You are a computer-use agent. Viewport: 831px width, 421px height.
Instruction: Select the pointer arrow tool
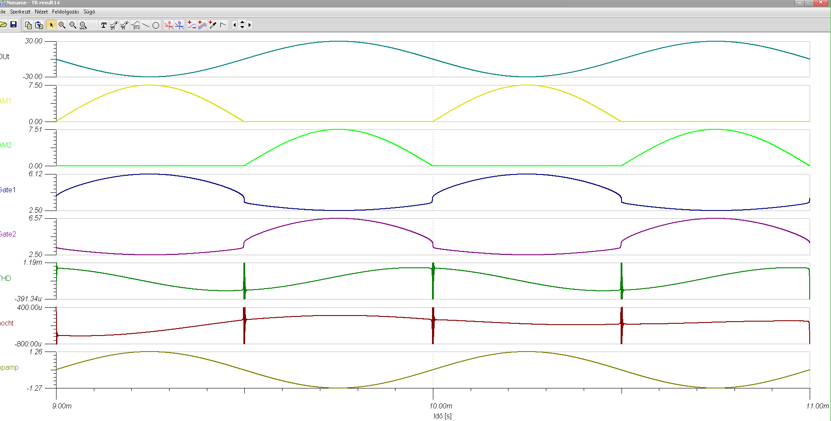coord(51,25)
